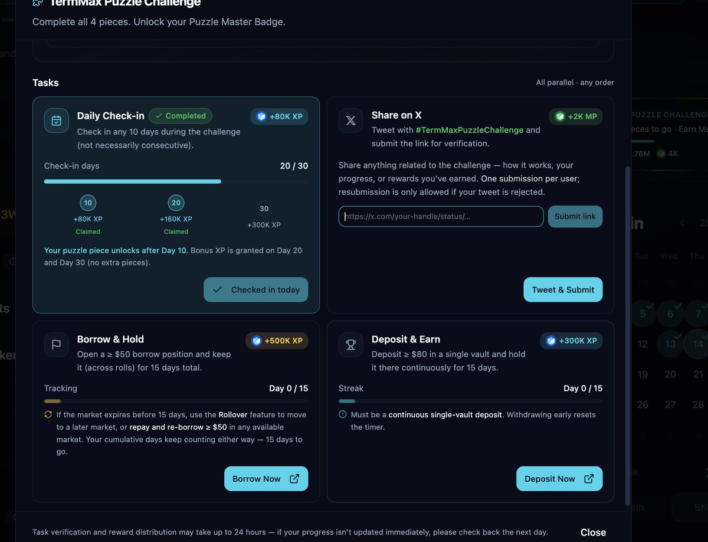708x542 pixels.
Task: Click the Deposit & Earn streak progress bar
Action: [x=470, y=401]
